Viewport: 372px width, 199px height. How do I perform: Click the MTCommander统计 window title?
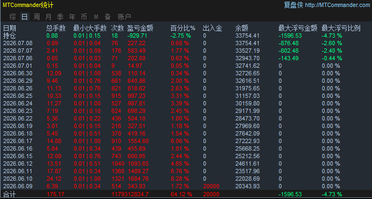28,5
